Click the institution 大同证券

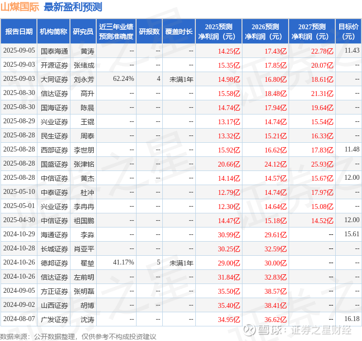pyautogui.click(x=54, y=79)
